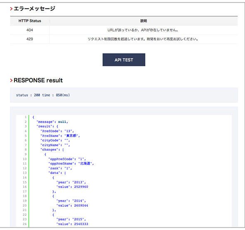Click the "PrefName": "東京都" line

click(x=60, y=136)
